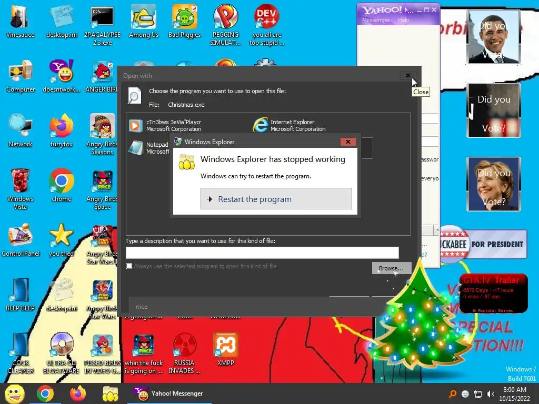539x404 pixels.
Task: Restart the program in error dialog
Action: point(276,198)
